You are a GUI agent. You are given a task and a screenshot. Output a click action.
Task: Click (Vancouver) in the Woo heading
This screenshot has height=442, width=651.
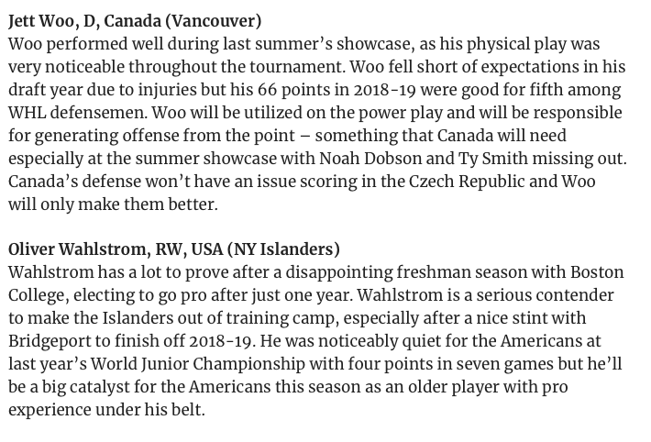click(x=211, y=20)
